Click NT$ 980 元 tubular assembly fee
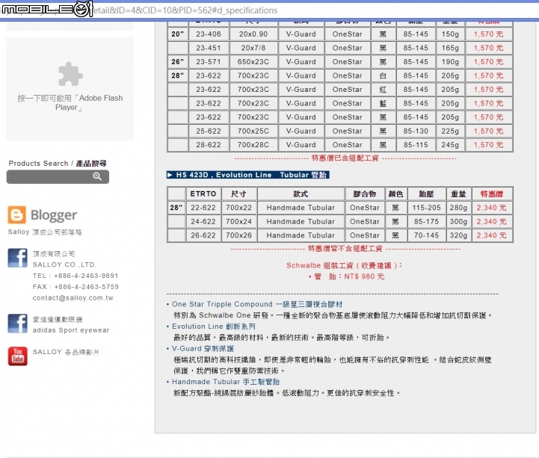Viewport: 539px width, 458px height. click(x=364, y=276)
